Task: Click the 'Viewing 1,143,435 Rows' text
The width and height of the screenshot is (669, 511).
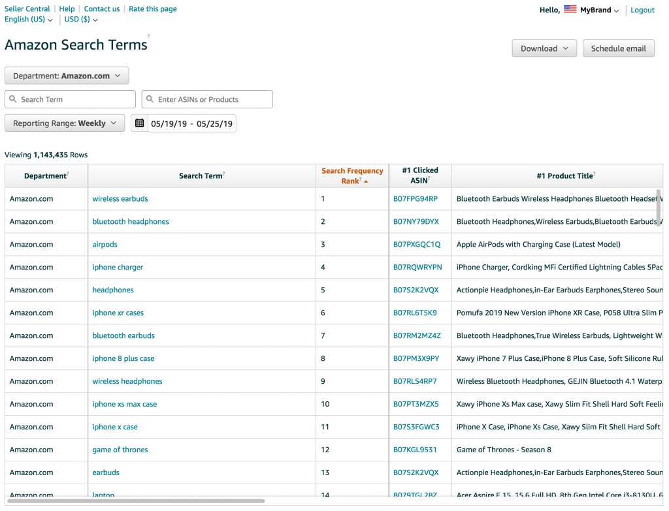Action: coord(46,155)
